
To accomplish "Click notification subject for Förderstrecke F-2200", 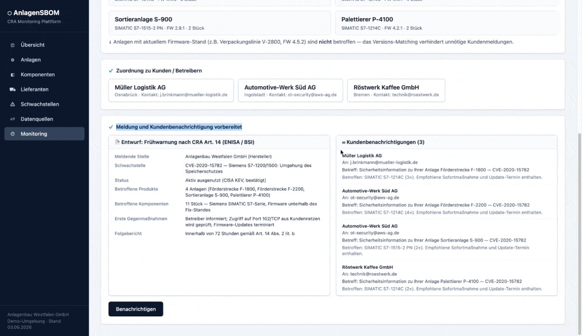I will (436, 205).
